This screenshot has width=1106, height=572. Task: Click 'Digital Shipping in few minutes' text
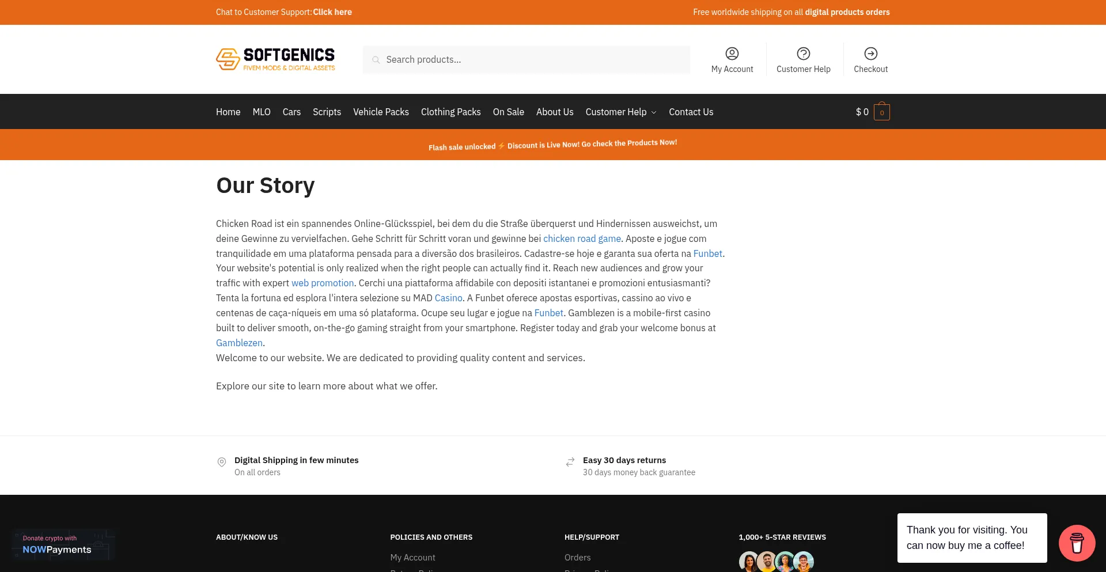pyautogui.click(x=296, y=460)
